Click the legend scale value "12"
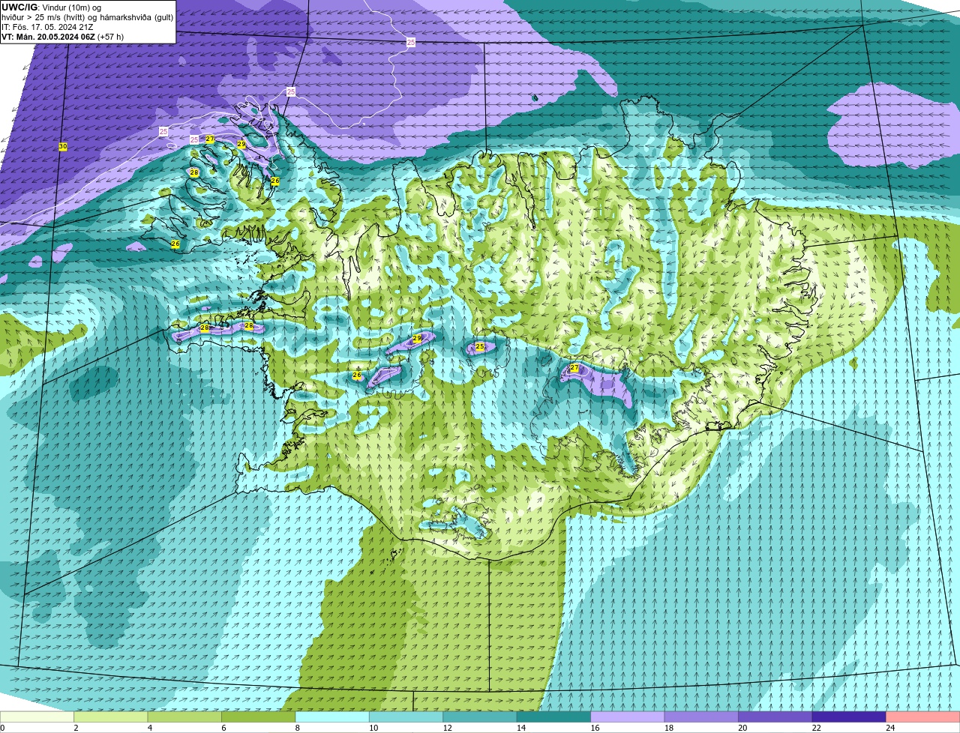Image resolution: width=960 pixels, height=733 pixels. click(447, 728)
